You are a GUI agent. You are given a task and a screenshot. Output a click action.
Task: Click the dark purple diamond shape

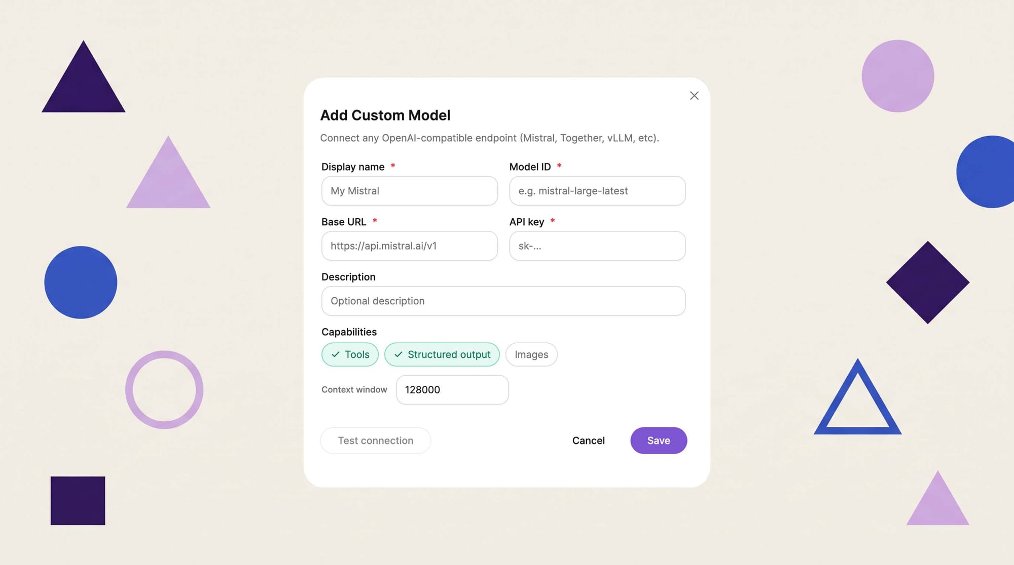click(x=927, y=282)
